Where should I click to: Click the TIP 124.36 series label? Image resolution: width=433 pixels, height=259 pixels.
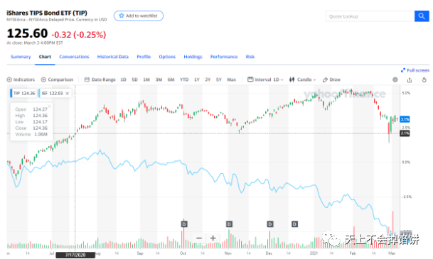click(23, 94)
